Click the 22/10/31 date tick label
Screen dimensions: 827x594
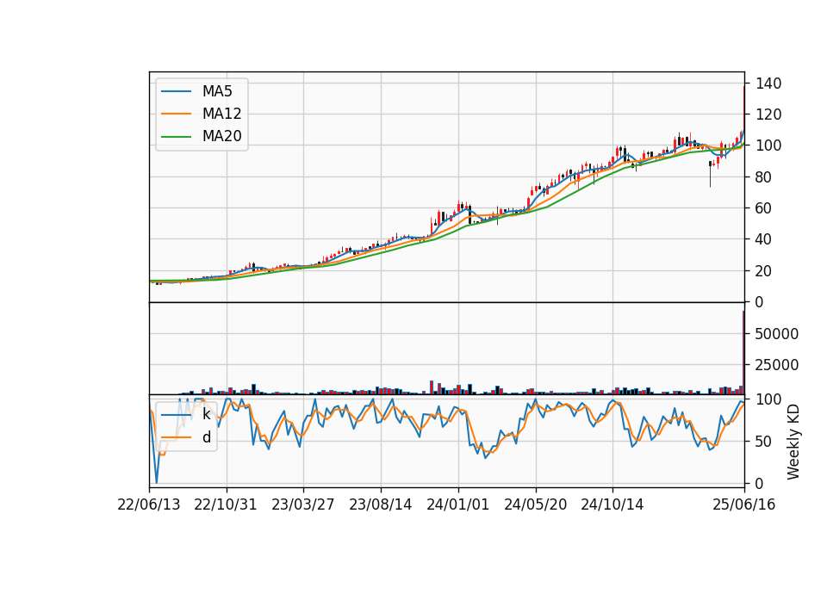[x=226, y=504]
